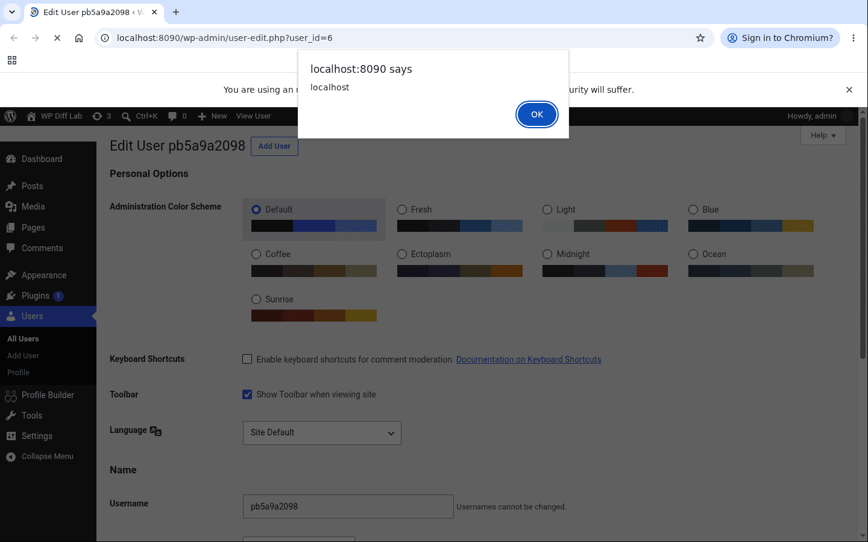Click the Settings sliders icon
This screenshot has width=868, height=542.
click(11, 436)
